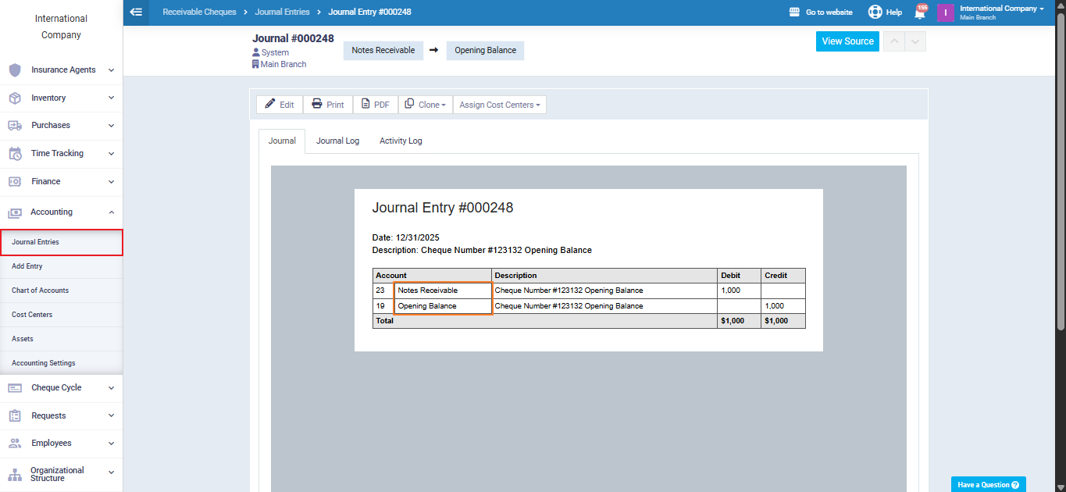Click the notifications bell icon
Image resolution: width=1066 pixels, height=492 pixels.
[x=920, y=13]
